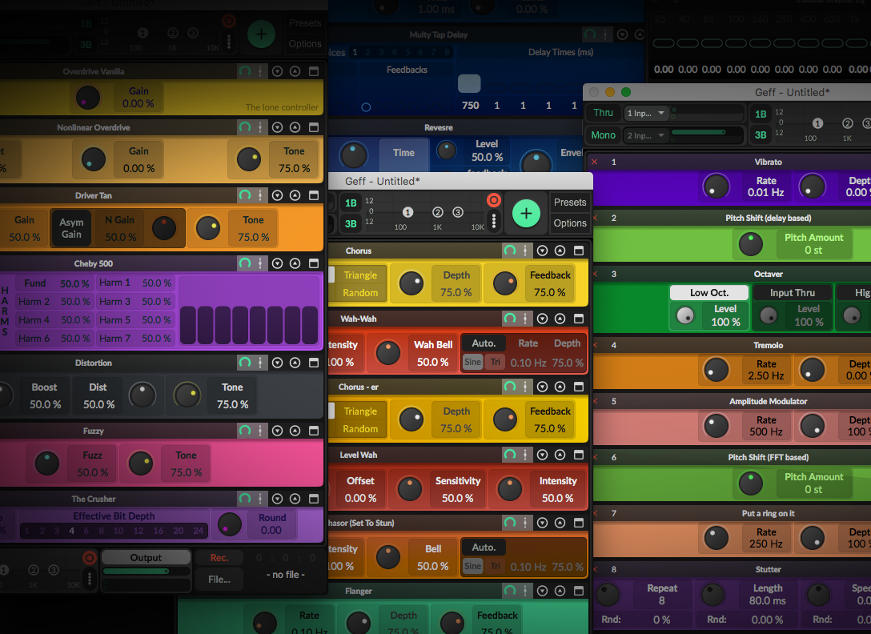Viewport: 871px width, 634px height.
Task: Click the Thru button in the Vibrato window
Action: click(x=603, y=113)
